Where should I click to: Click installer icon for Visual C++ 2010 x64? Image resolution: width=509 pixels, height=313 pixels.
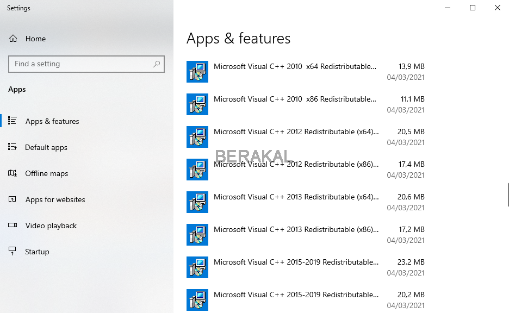197,72
